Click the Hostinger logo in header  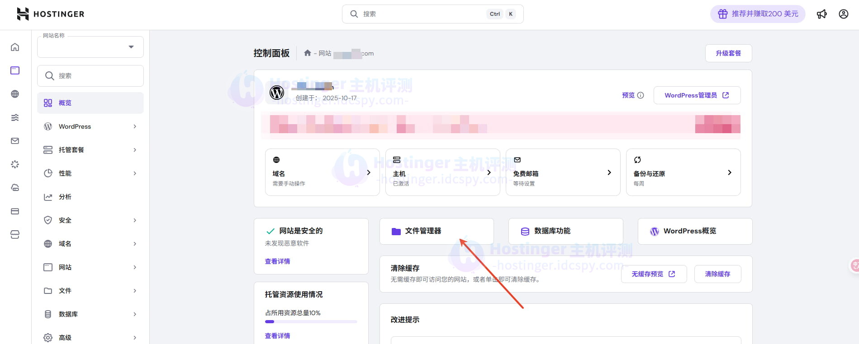(50, 14)
